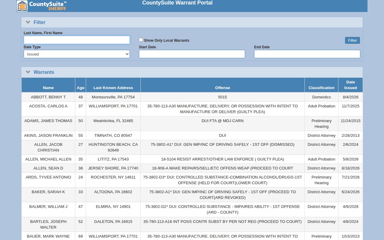Image resolution: width=384 pixels, height=240 pixels.
Task: Click ALLEN, MICHAEL ALLEN name cell
Action: pos(48,159)
